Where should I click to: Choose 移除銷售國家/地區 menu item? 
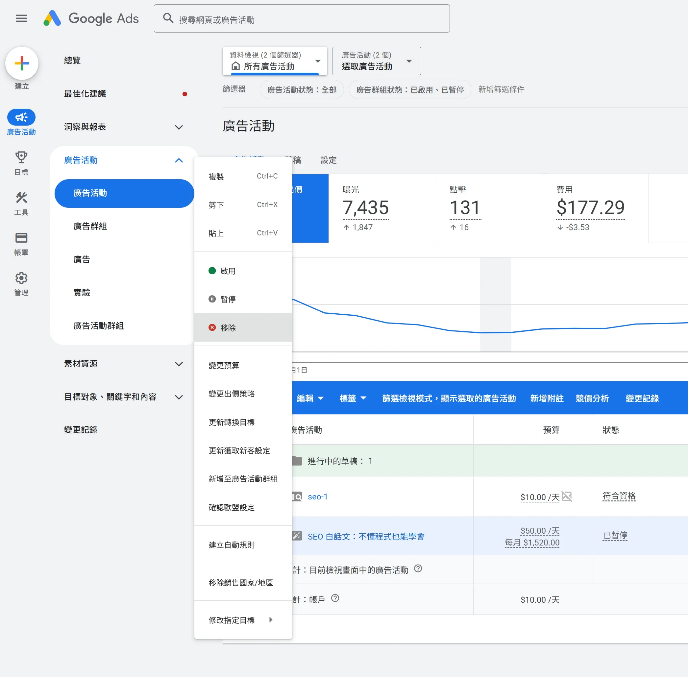point(243,582)
